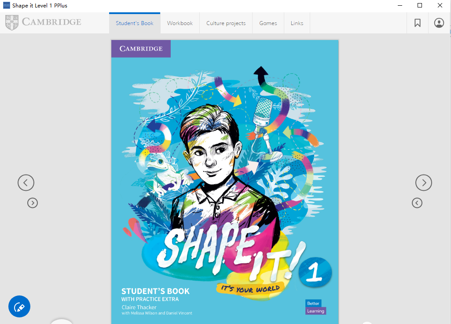Image resolution: width=451 pixels, height=324 pixels.
Task: Open the Workbook tab
Action: (180, 23)
